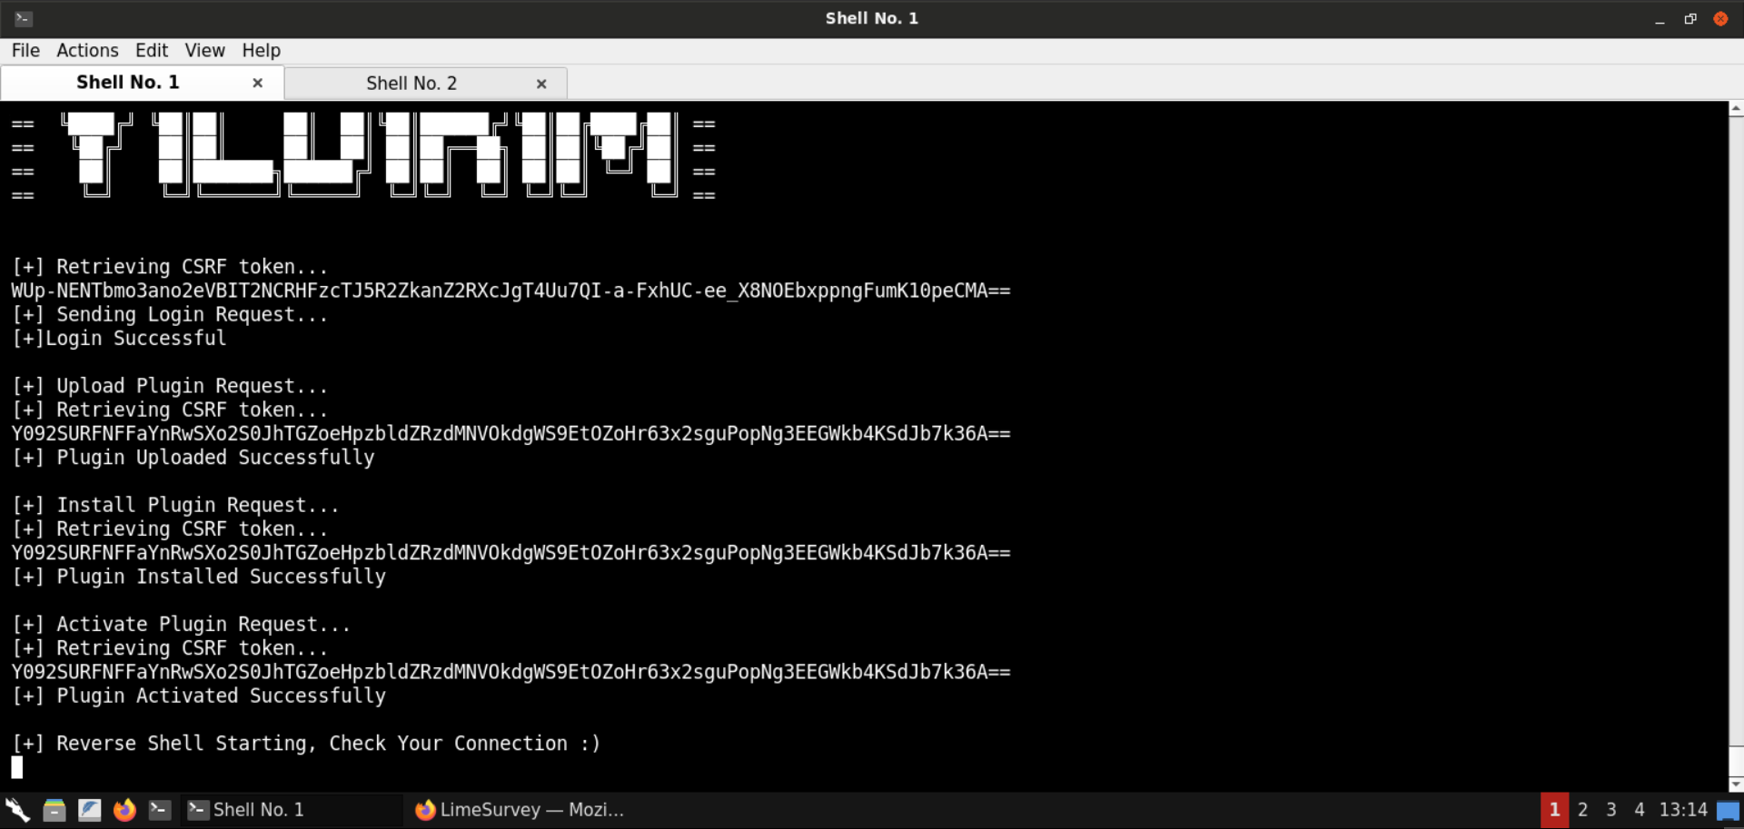Click the scrollbar down arrow
1744x829 pixels.
pos(1736,784)
